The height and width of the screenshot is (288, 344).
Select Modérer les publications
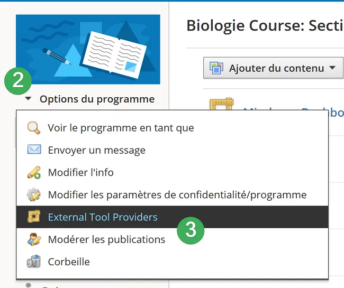[x=106, y=239]
